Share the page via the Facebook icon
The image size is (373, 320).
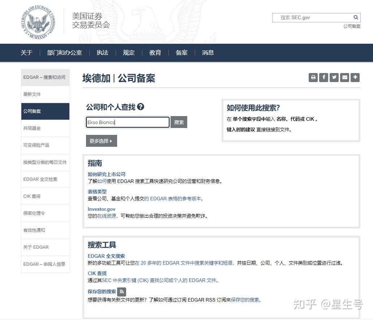[x=323, y=77]
